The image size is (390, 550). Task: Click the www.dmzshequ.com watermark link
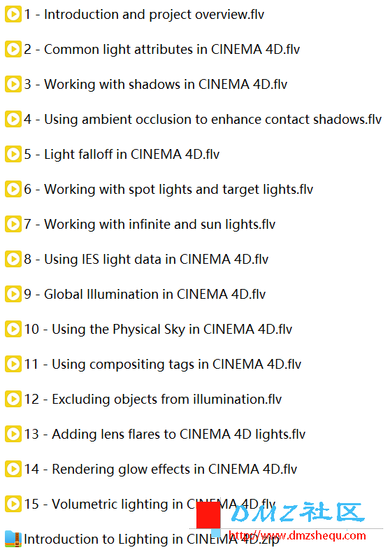click(x=297, y=535)
